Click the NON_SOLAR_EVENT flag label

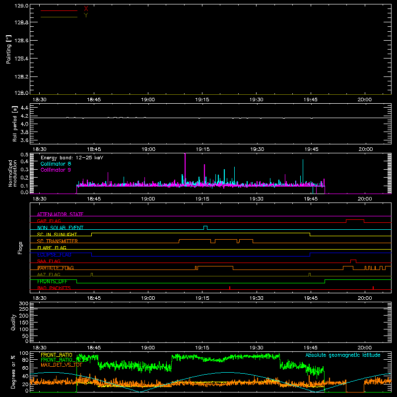[60, 228]
